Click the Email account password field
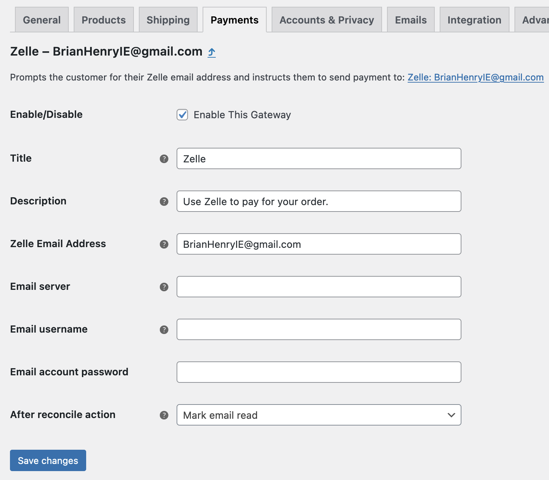The width and height of the screenshot is (549, 480). click(319, 372)
